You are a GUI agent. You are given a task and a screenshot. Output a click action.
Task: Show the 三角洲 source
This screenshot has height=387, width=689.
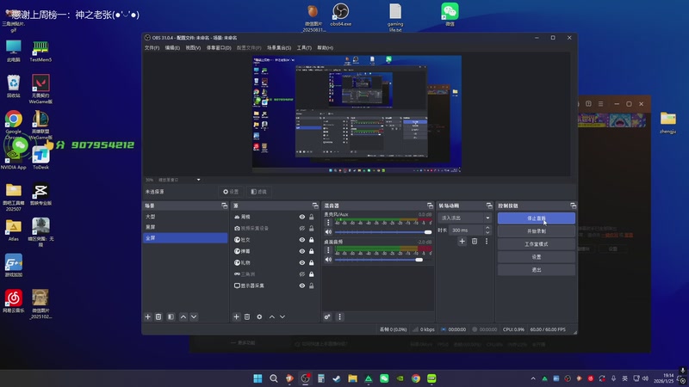[x=302, y=274]
